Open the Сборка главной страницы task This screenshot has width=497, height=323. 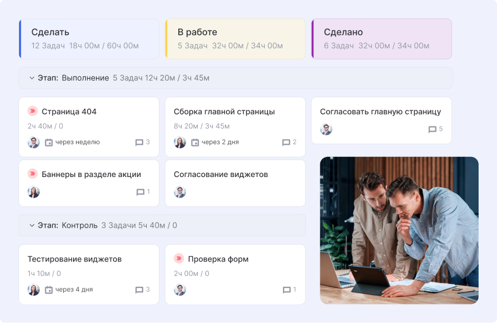coord(224,111)
